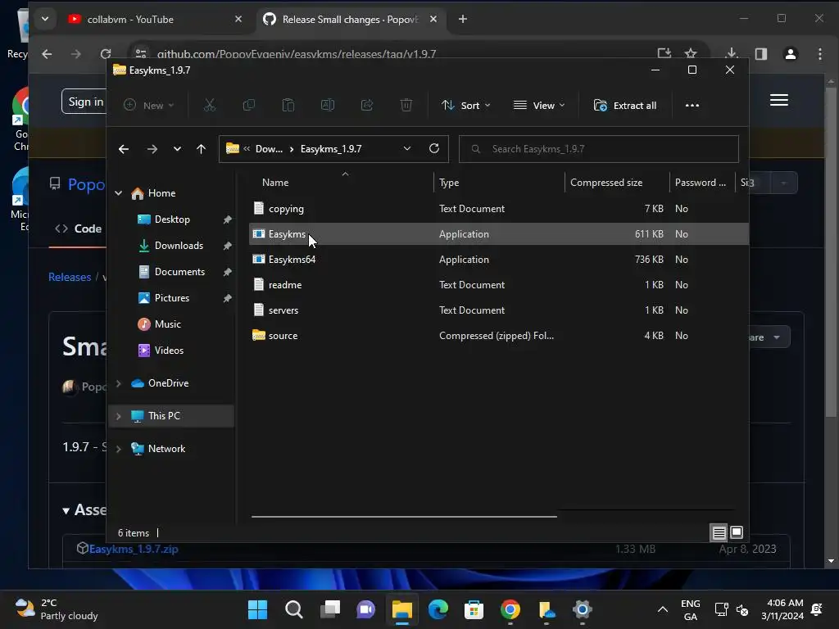
Task: Focus the Search Easykms_1.9.7 field
Action: click(x=599, y=149)
